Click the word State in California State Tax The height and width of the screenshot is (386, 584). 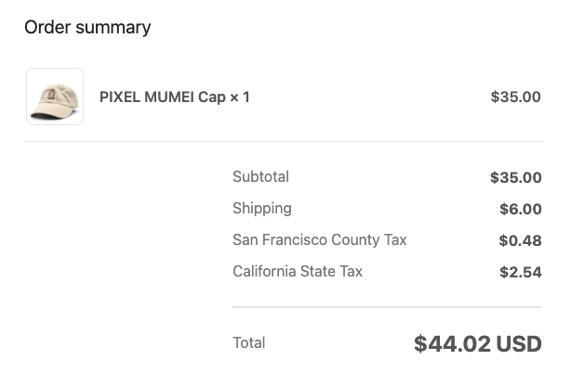pos(315,271)
